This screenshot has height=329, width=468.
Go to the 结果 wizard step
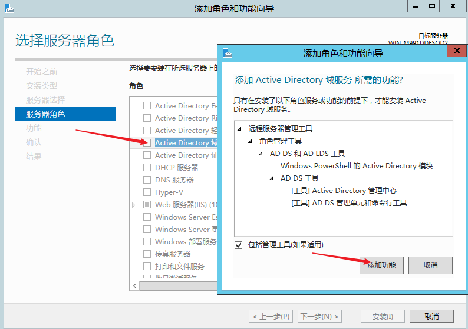pyautogui.click(x=34, y=156)
